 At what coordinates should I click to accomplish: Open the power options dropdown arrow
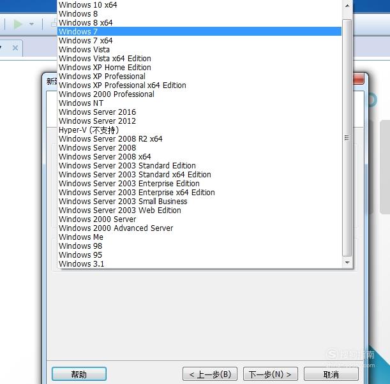[x=31, y=24]
